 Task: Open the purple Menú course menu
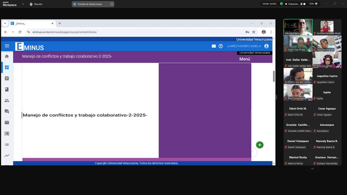point(245,59)
